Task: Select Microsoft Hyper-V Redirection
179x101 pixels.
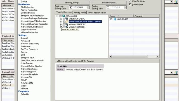Action: (33, 21)
